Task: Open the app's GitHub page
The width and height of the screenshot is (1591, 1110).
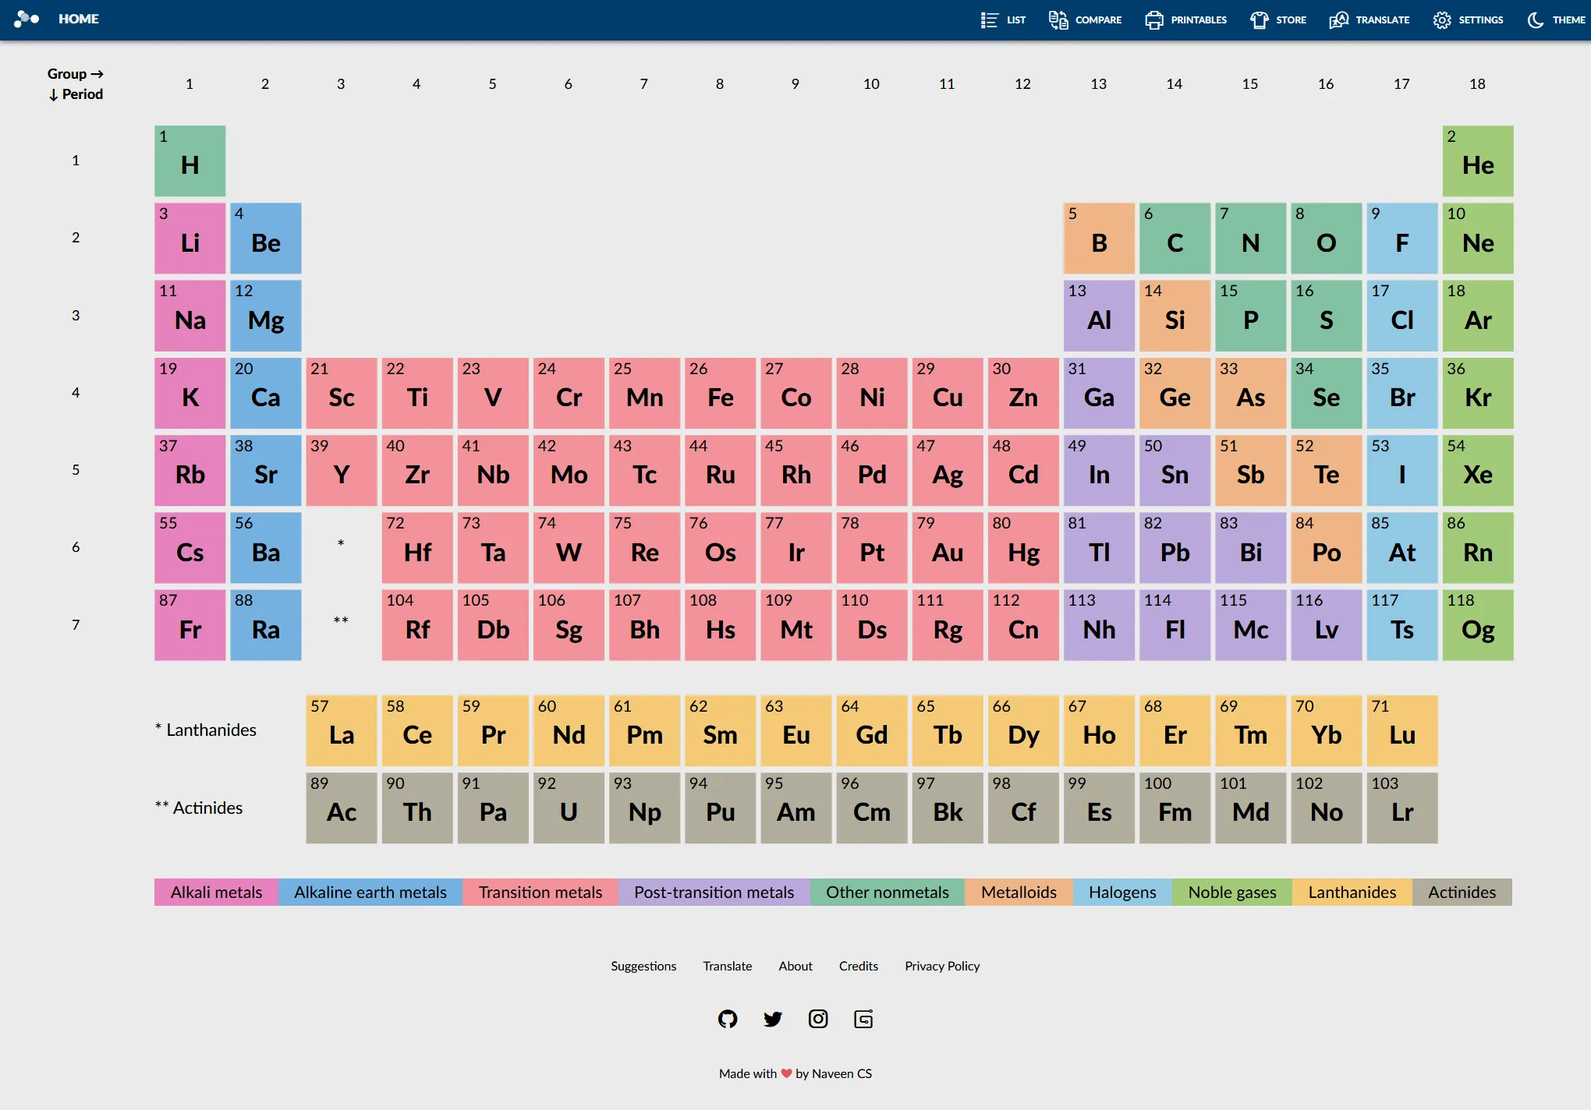Action: click(728, 1019)
